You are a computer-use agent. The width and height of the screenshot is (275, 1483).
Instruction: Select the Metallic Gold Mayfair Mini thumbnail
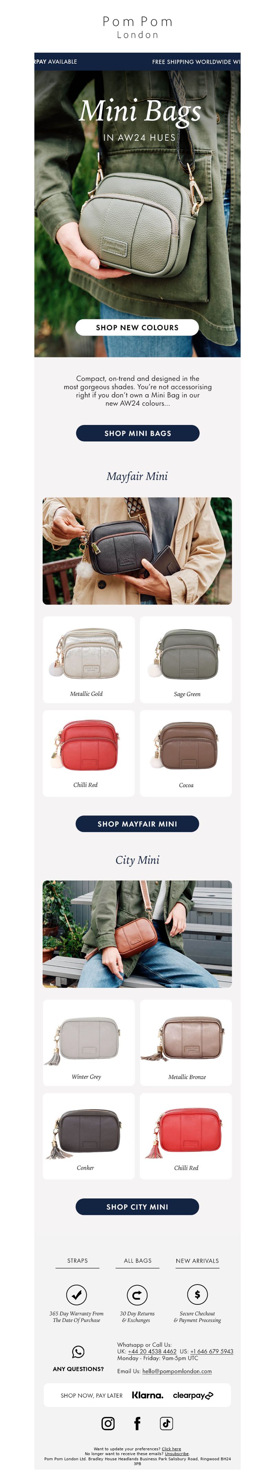coord(89,659)
